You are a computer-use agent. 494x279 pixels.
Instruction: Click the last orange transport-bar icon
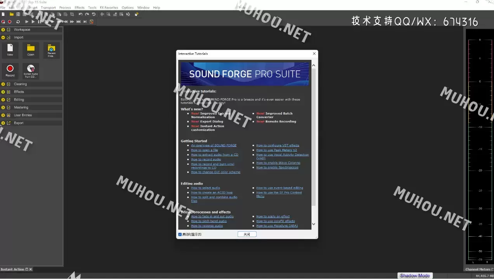[92, 22]
